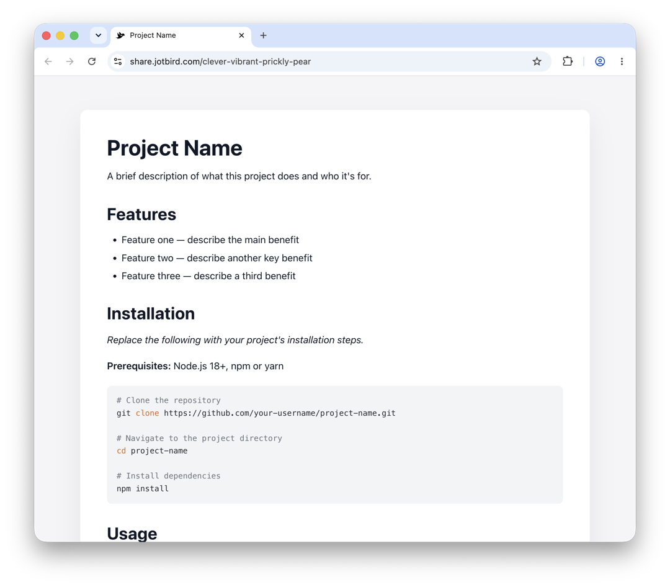
Task: Click 'Feature two — describe another key benefit'
Action: point(217,258)
